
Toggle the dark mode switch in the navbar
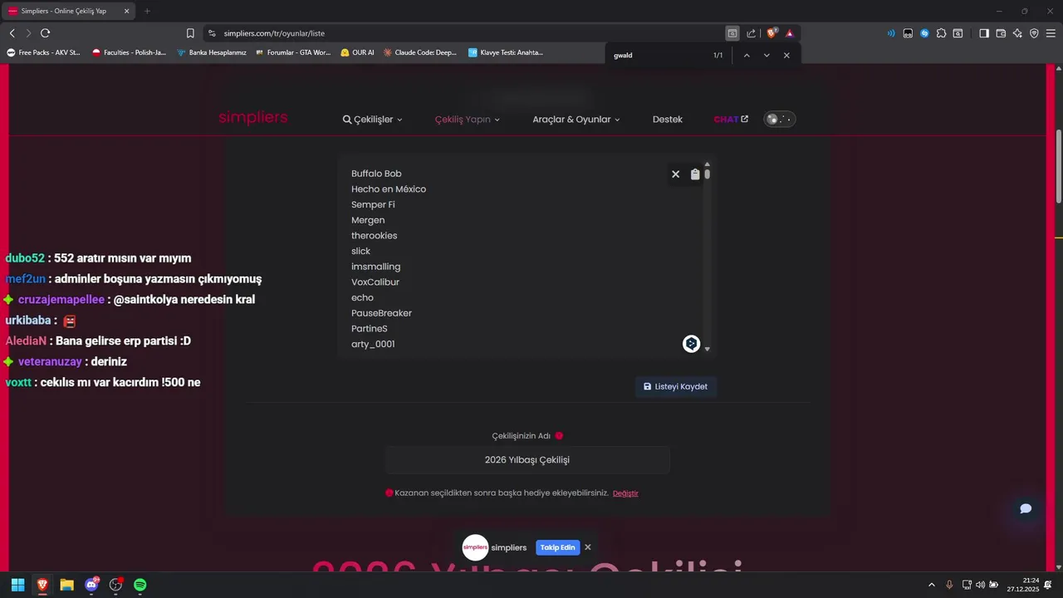780,120
